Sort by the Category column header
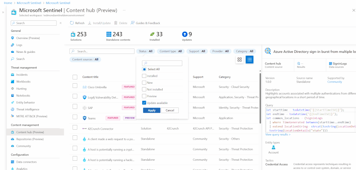The width and height of the screenshot is (356, 170). point(224,77)
